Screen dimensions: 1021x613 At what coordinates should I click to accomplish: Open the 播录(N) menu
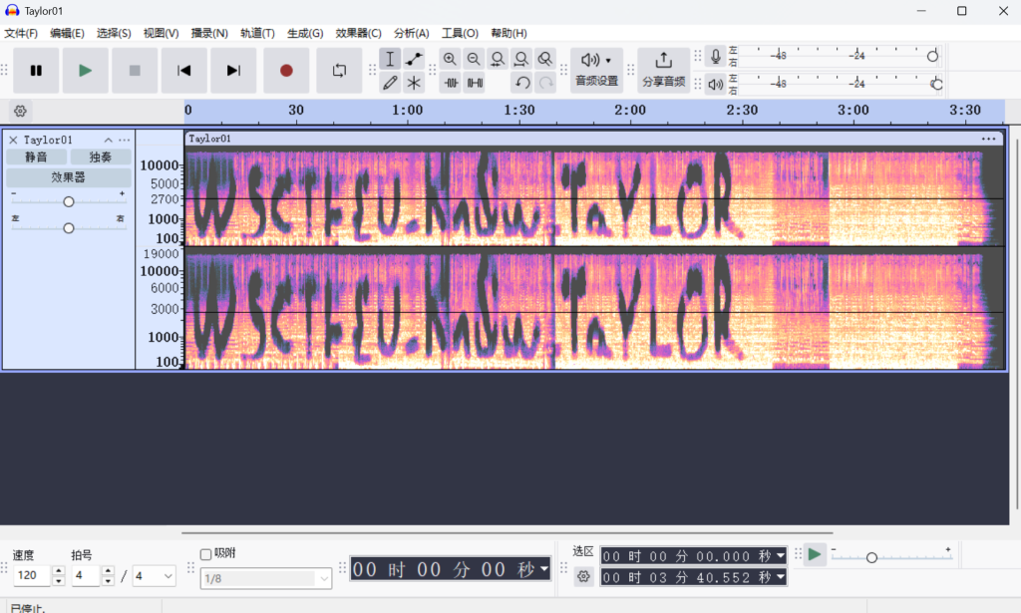[209, 33]
